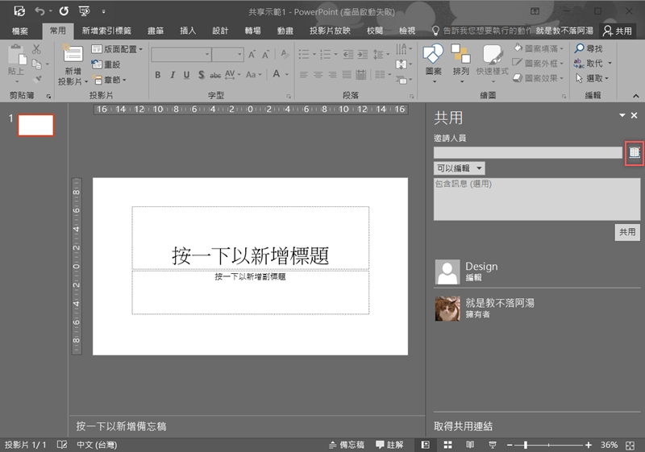The image size is (645, 452).
Task: Click the Arrange (排列) icon
Action: click(x=460, y=55)
